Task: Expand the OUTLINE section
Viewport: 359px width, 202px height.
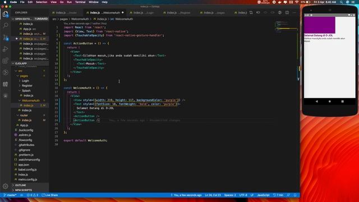Action: (30, 185)
